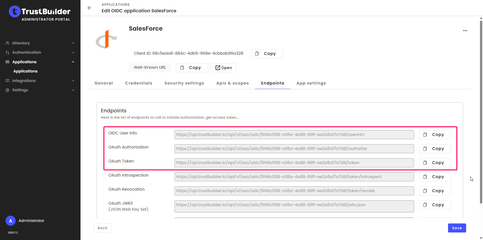Image resolution: width=483 pixels, height=240 pixels.
Task: Copy the OAuth Authorization endpoint URL
Action: [x=435, y=149]
